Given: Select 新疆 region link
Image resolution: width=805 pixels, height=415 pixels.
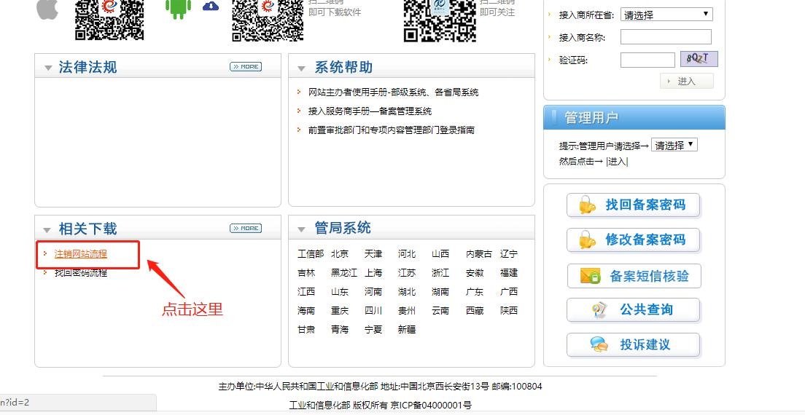Looking at the screenshot, I should pos(407,329).
